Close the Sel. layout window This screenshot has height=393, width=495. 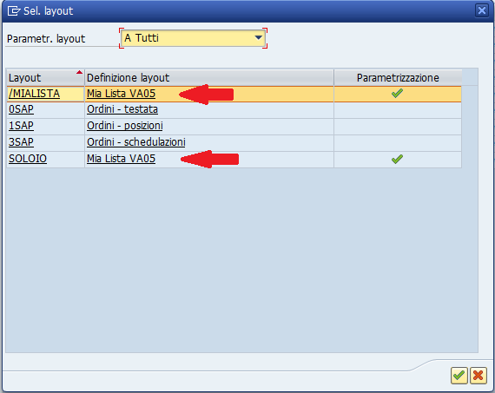pos(482,10)
